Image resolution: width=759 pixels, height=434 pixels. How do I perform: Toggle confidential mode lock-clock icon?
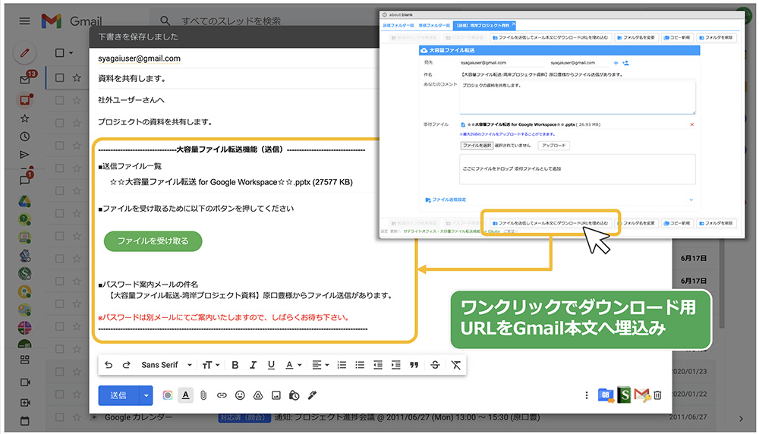click(294, 395)
